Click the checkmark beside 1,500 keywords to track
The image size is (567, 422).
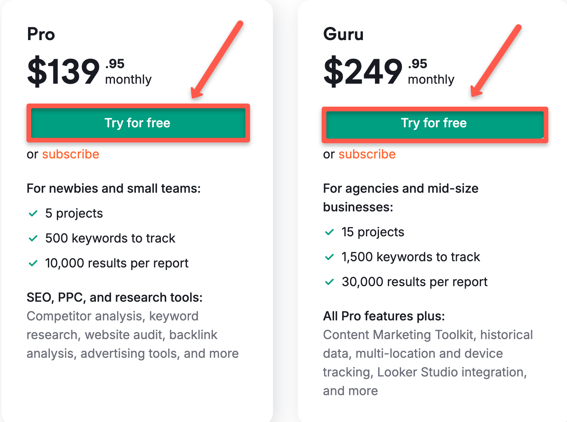329,257
